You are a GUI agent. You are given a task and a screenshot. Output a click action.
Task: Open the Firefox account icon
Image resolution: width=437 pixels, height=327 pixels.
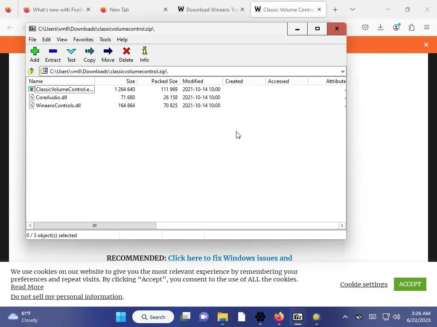396,27
